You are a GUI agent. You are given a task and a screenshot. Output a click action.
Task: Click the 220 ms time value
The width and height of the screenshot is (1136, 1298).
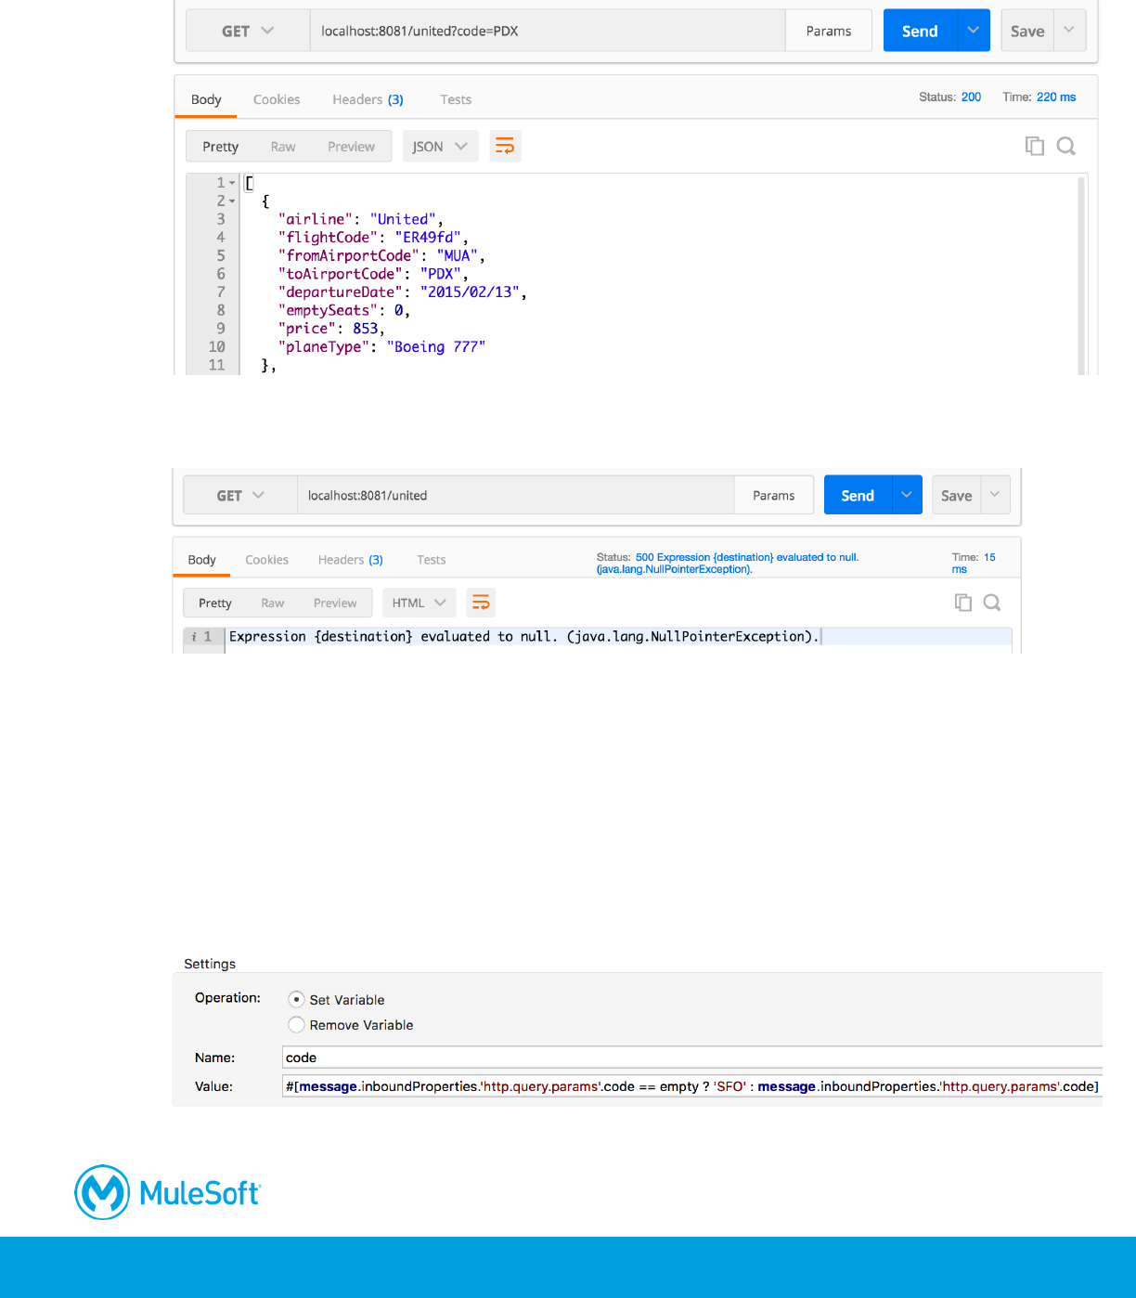(1056, 97)
